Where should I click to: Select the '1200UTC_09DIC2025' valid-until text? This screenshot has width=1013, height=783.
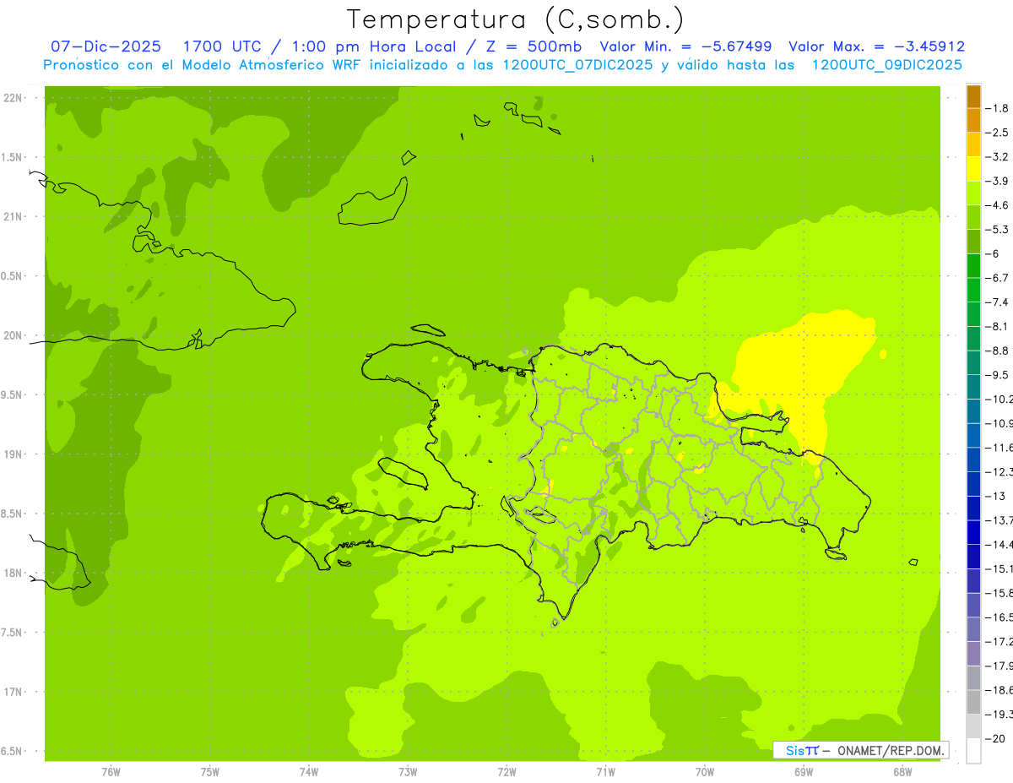(x=886, y=65)
